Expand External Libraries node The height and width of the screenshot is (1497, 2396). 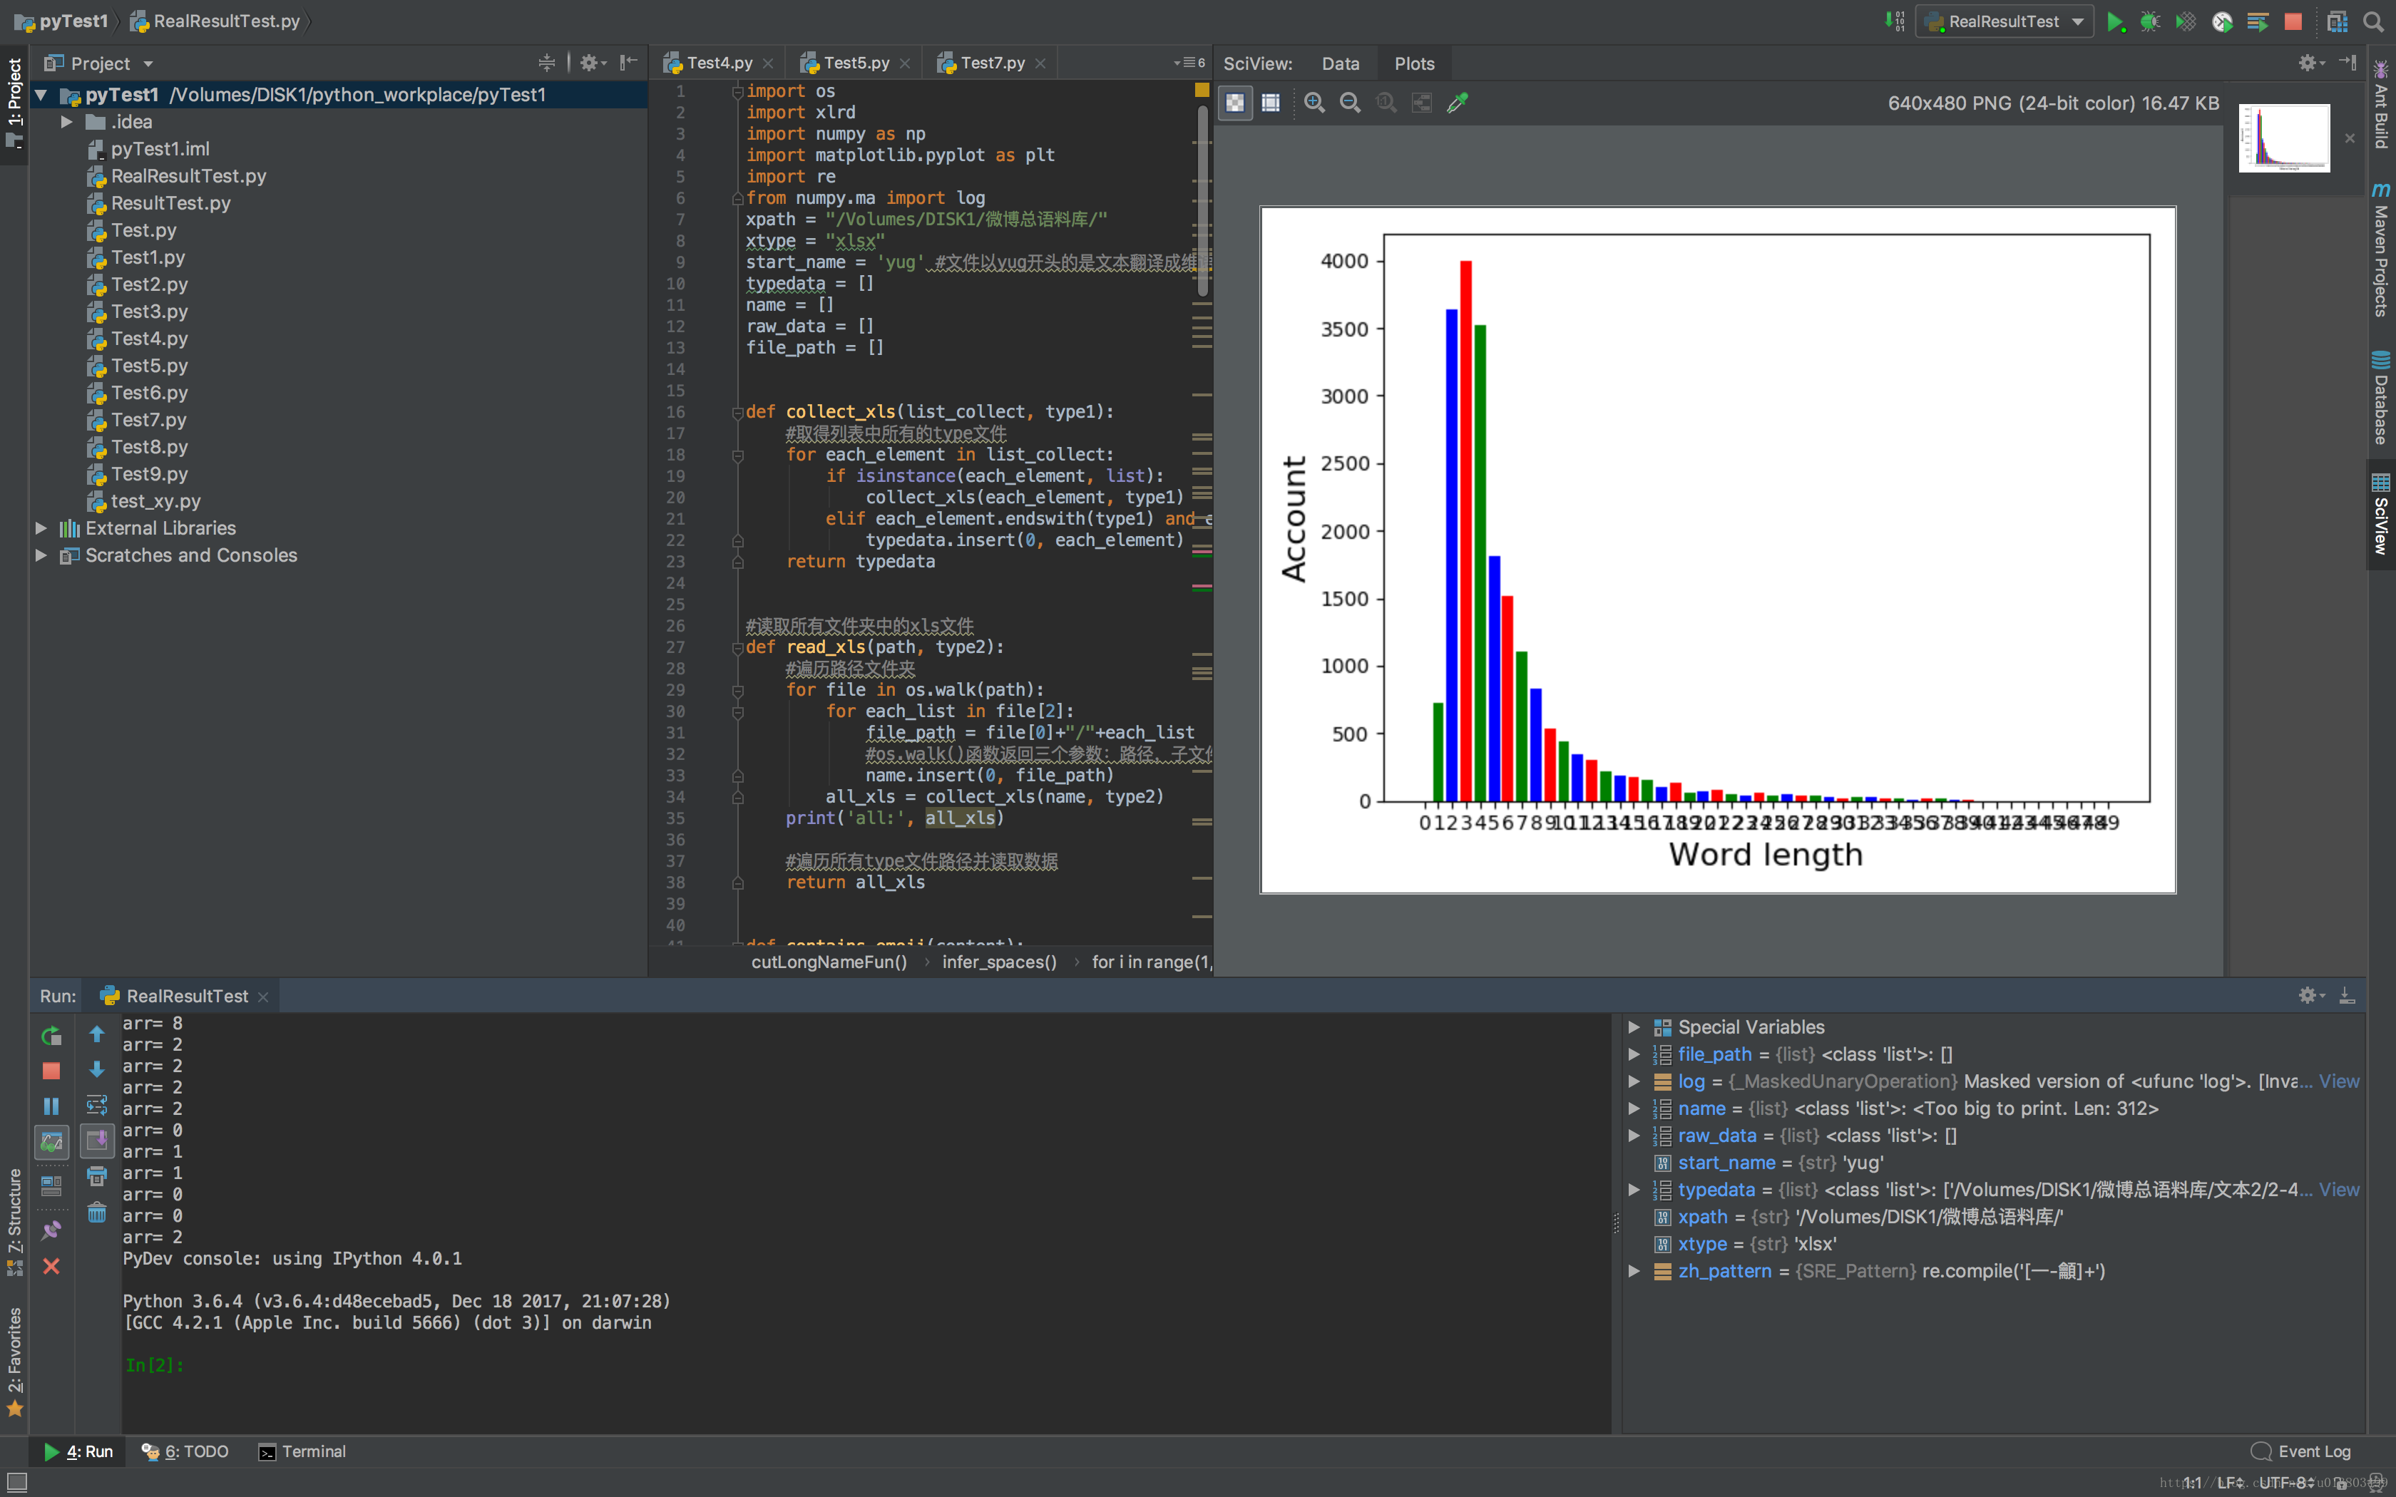pos(41,529)
